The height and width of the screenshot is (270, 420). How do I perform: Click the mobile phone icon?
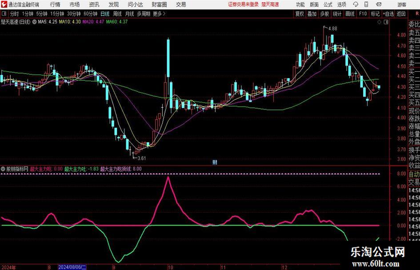(x=366, y=4)
